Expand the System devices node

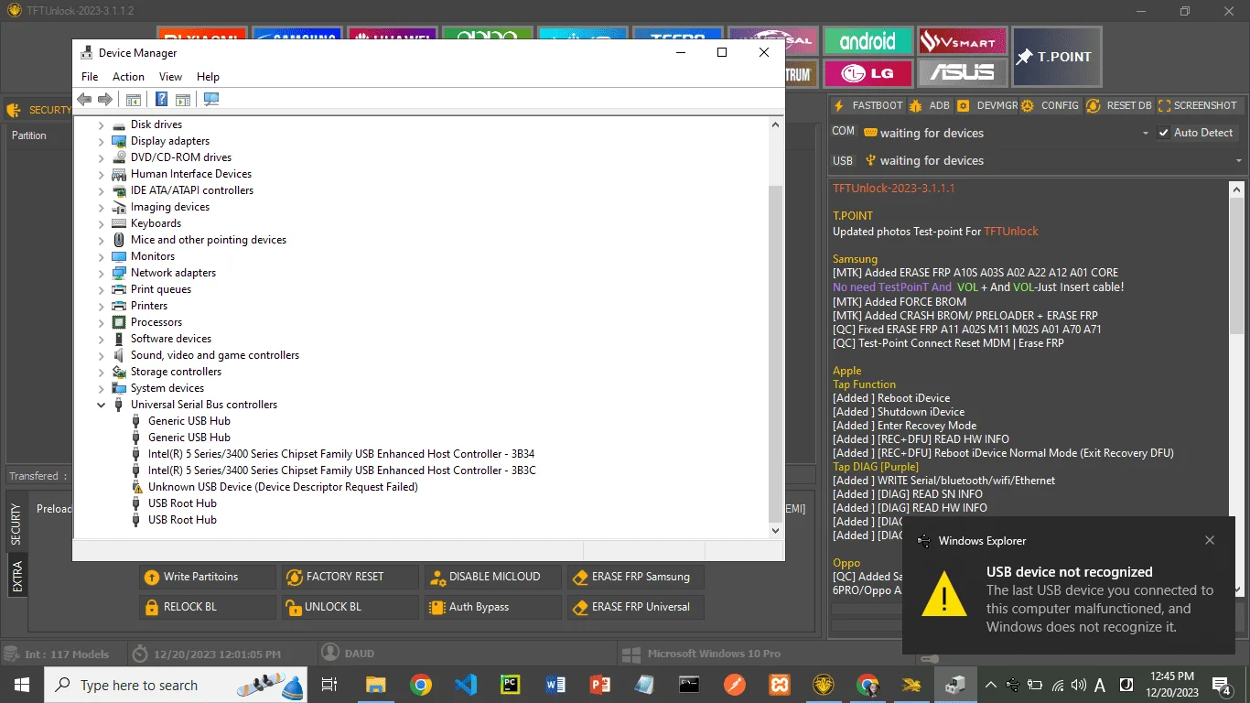(101, 388)
